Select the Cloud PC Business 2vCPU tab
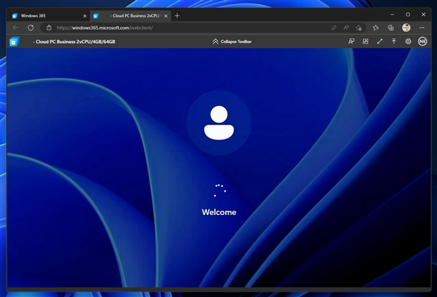This screenshot has width=437, height=297. pyautogui.click(x=130, y=16)
